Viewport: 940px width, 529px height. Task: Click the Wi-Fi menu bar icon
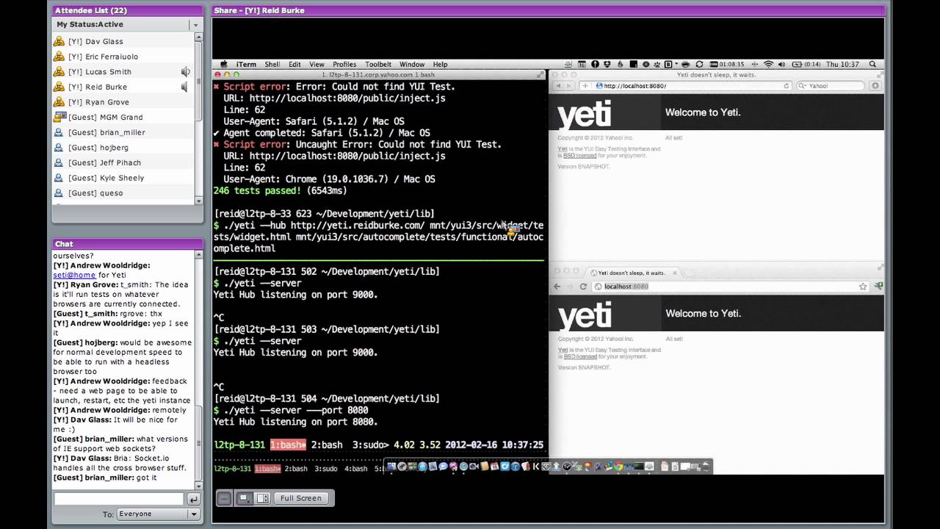[x=768, y=65]
